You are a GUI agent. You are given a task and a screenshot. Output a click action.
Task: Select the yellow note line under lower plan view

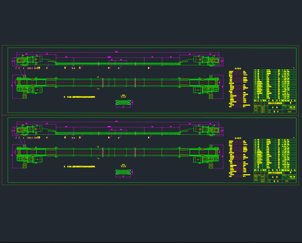pyautogui.click(x=80, y=167)
